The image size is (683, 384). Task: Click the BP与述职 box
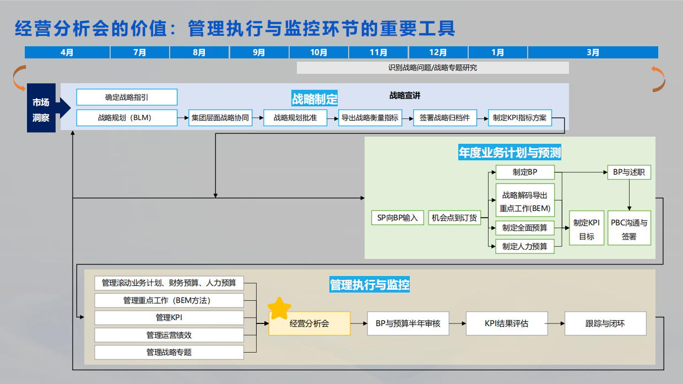tap(629, 172)
